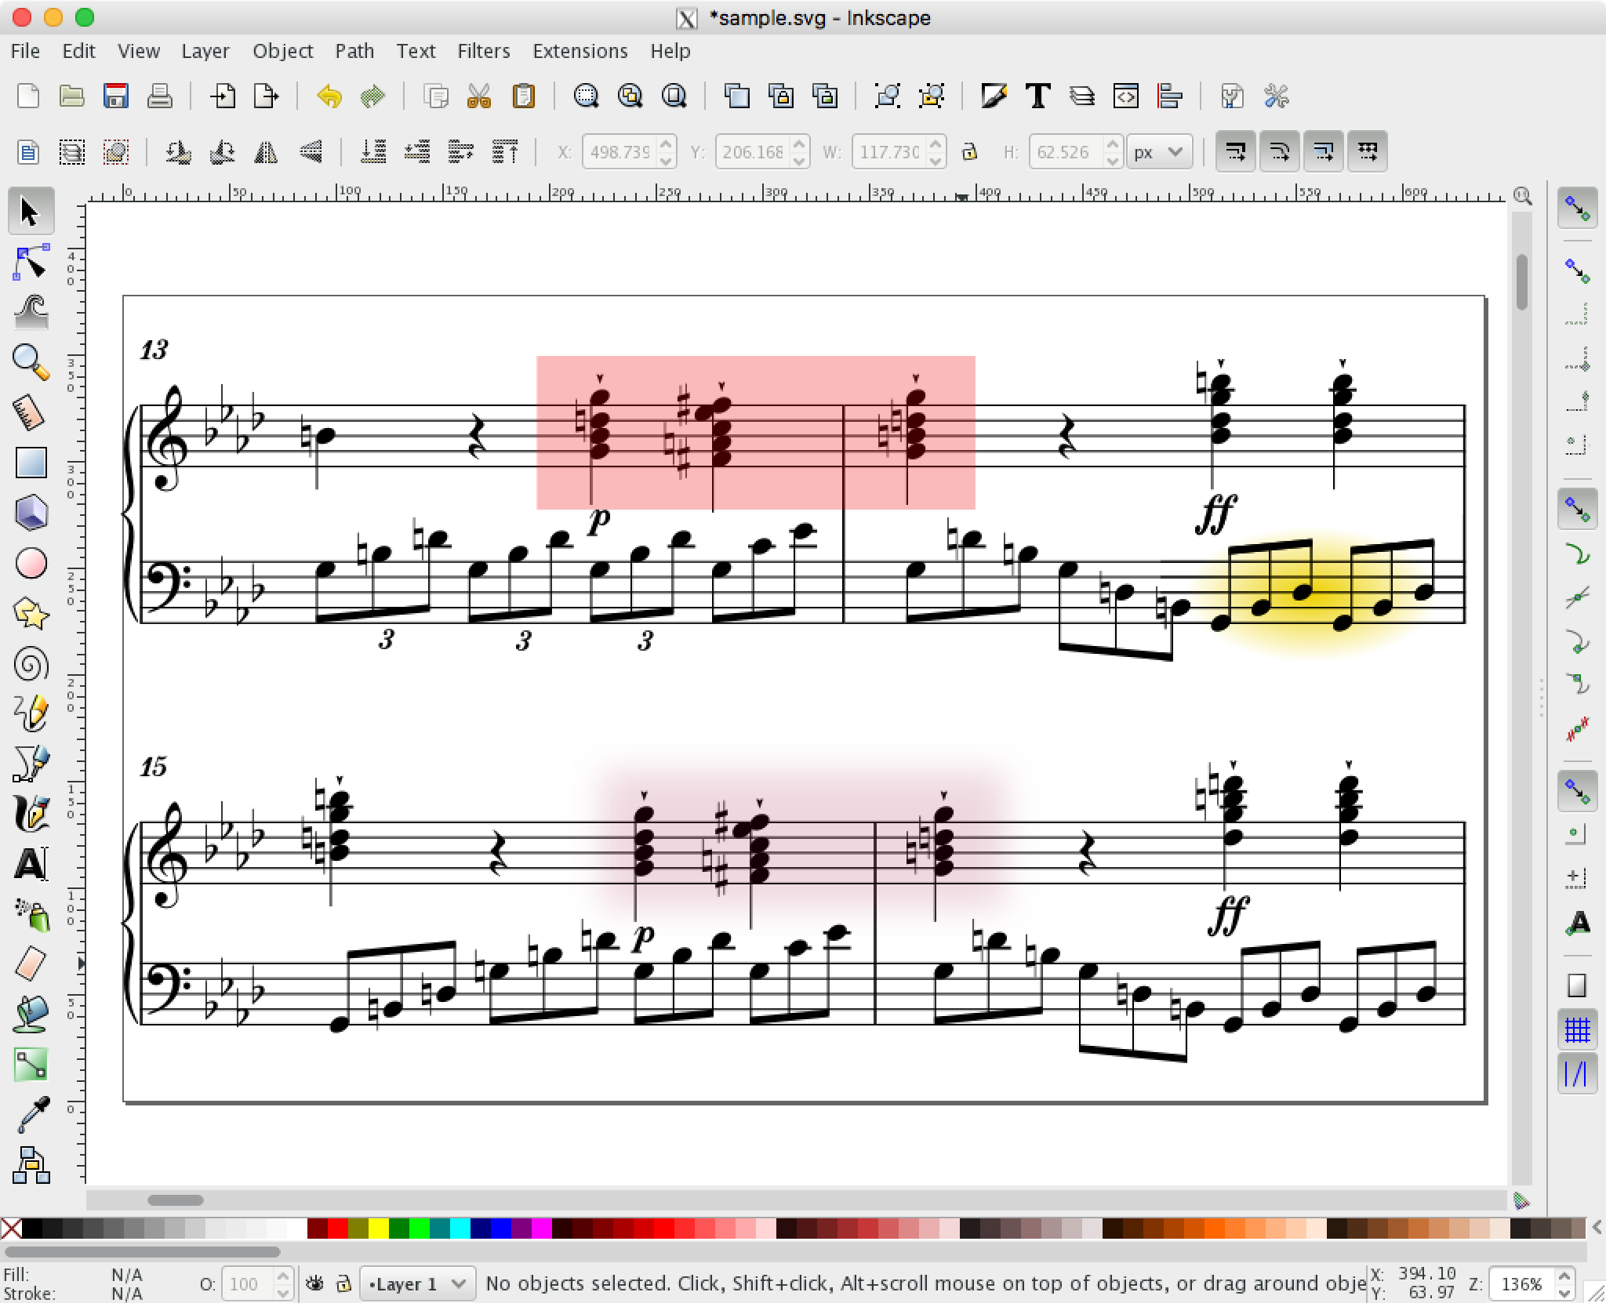Select the 3D Box tool
This screenshot has width=1606, height=1303.
click(x=31, y=513)
